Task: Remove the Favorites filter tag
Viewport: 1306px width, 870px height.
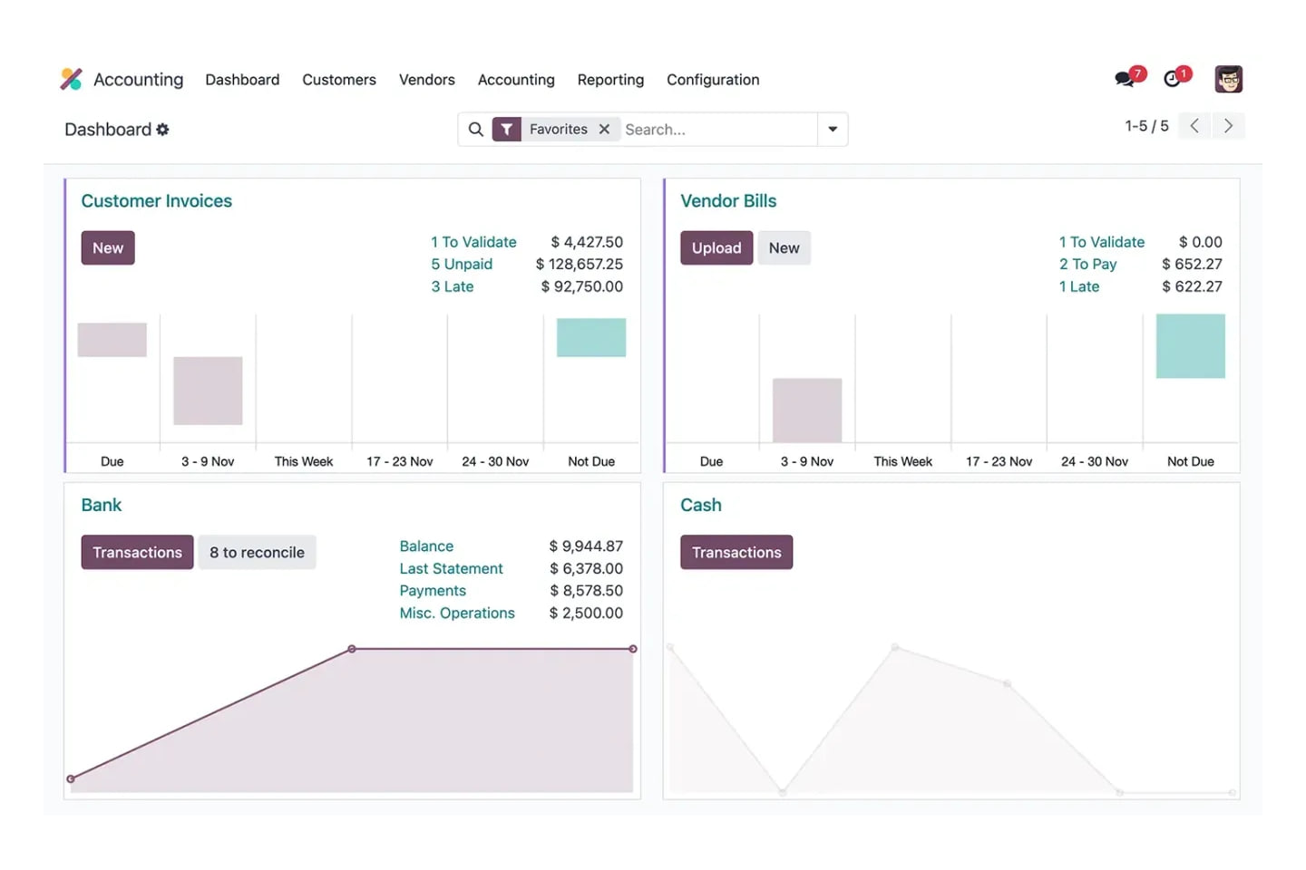Action: (604, 130)
